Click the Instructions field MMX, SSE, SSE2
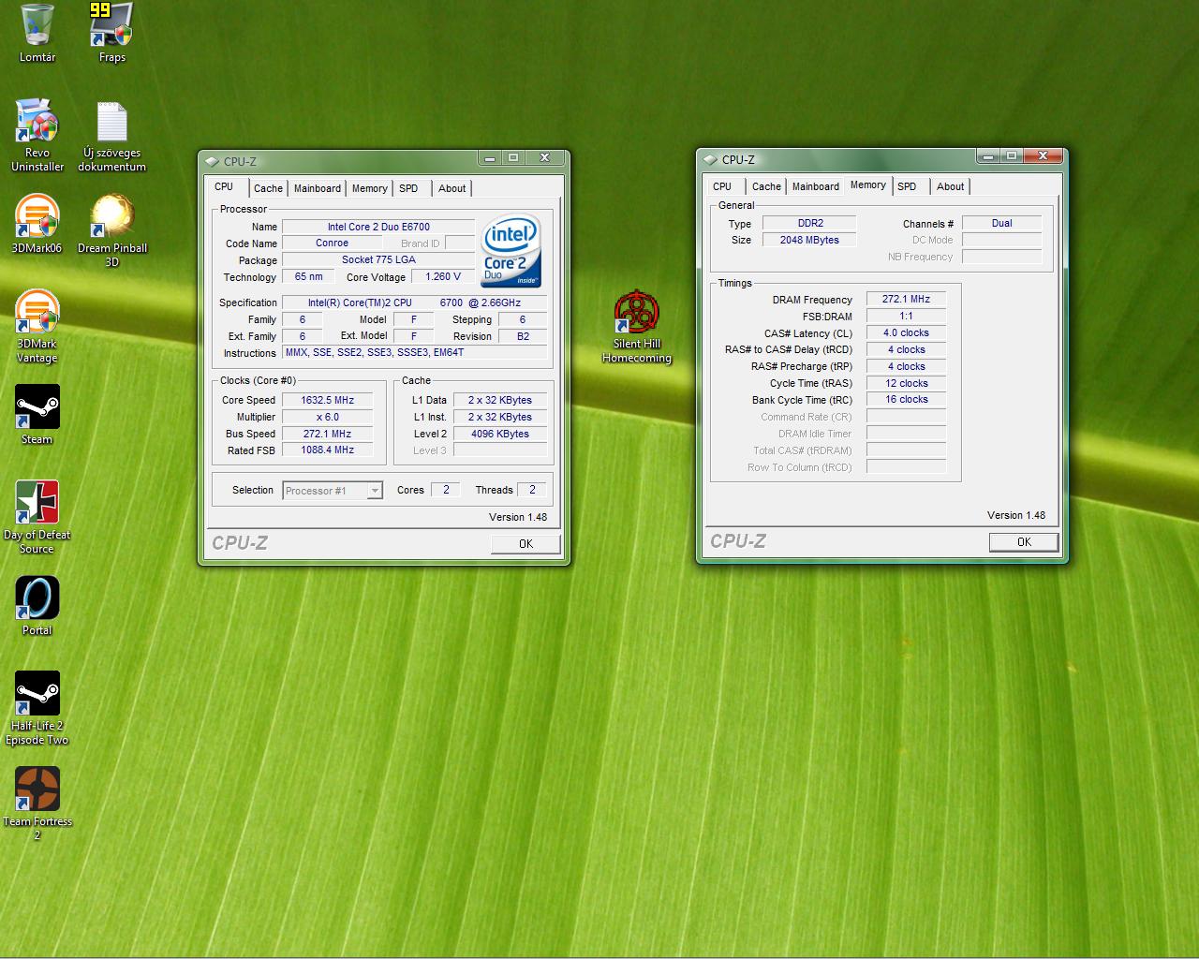Screen dimensions: 1199x959 (415, 353)
